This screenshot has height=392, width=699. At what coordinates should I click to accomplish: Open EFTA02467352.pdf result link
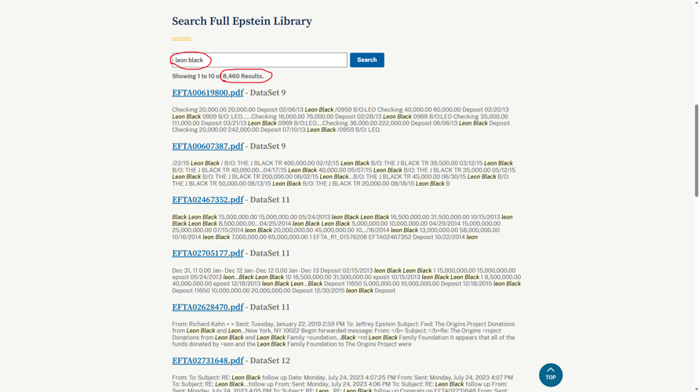click(x=208, y=200)
